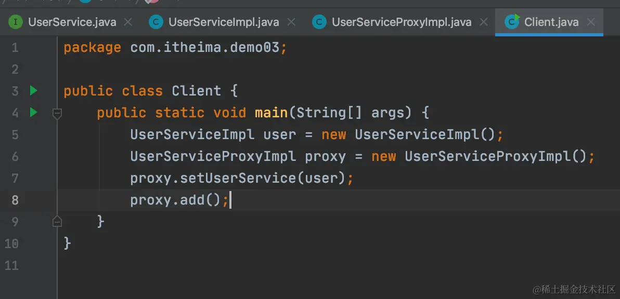This screenshot has height=299, width=620.
Task: Click the closing brace on line 10
Action: pyautogui.click(x=67, y=243)
